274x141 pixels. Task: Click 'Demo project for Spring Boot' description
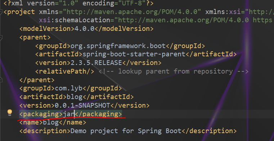126,131
